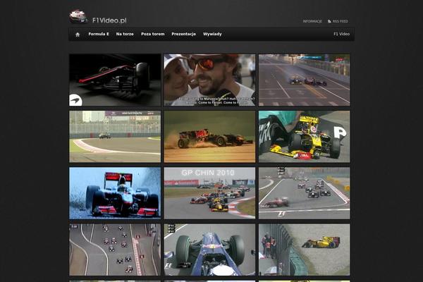The height and width of the screenshot is (282, 423).
Task: Open video of bearded man in sunglasses
Action: [x=209, y=80]
